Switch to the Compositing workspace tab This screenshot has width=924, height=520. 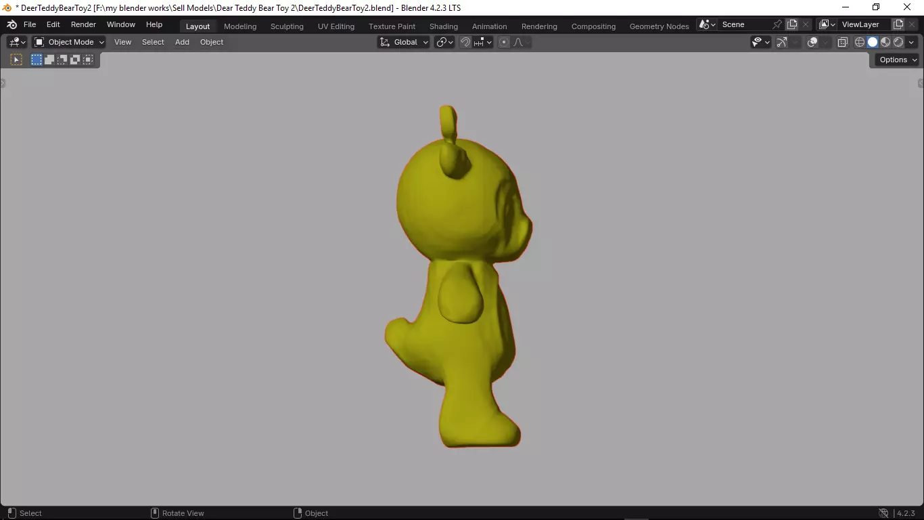click(593, 26)
